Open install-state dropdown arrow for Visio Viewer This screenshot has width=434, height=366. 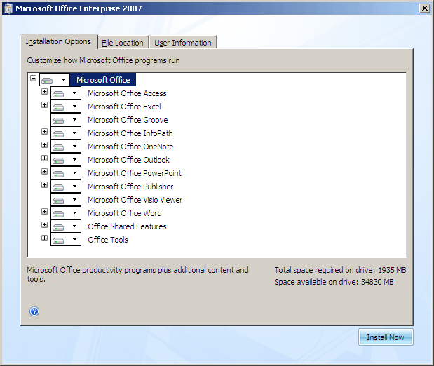[74, 199]
